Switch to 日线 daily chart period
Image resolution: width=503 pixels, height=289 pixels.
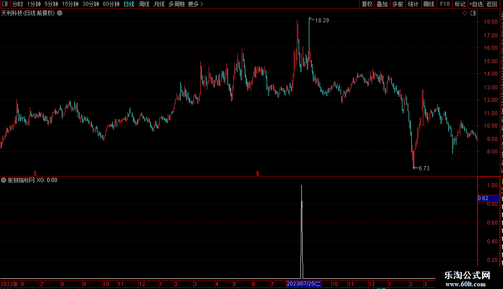coord(129,4)
